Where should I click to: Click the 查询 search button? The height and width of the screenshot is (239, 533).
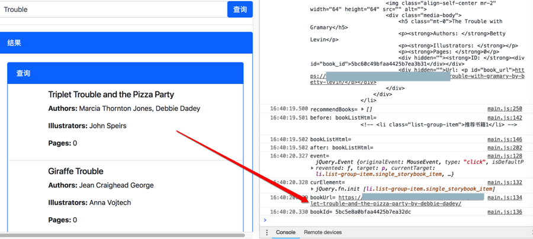pyautogui.click(x=240, y=9)
